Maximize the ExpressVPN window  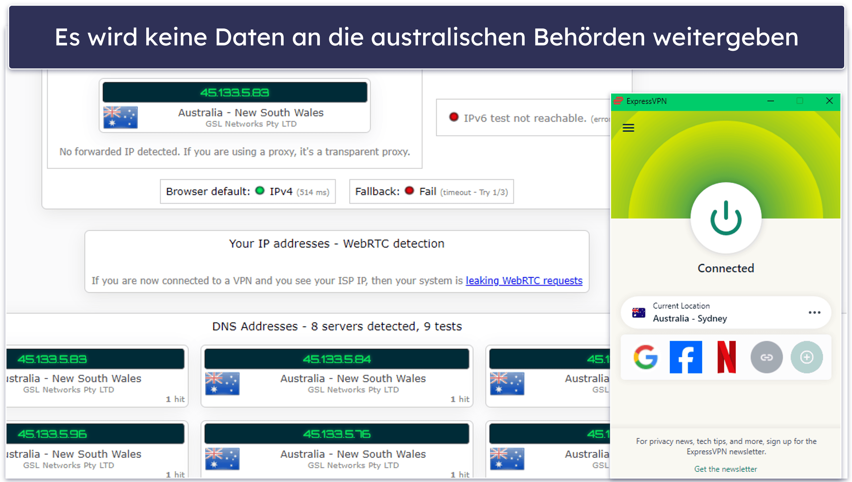tap(800, 101)
